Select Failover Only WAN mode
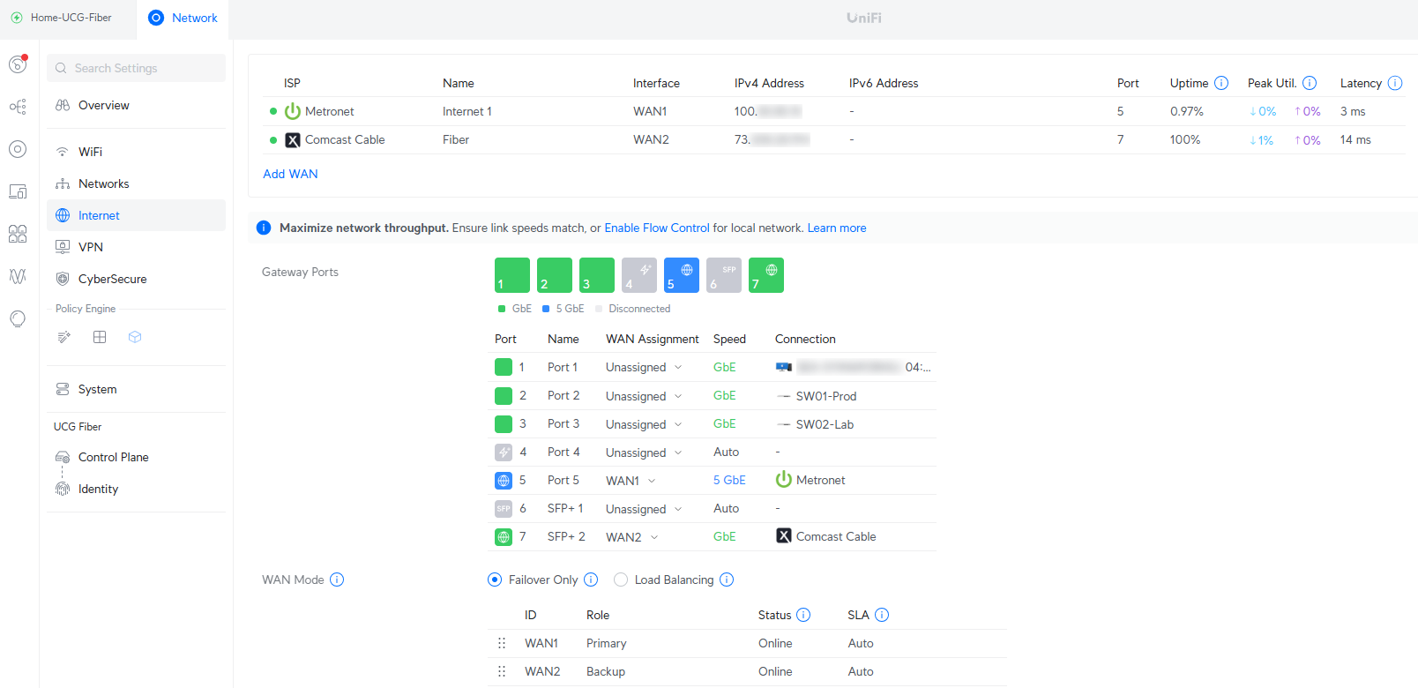 (495, 580)
